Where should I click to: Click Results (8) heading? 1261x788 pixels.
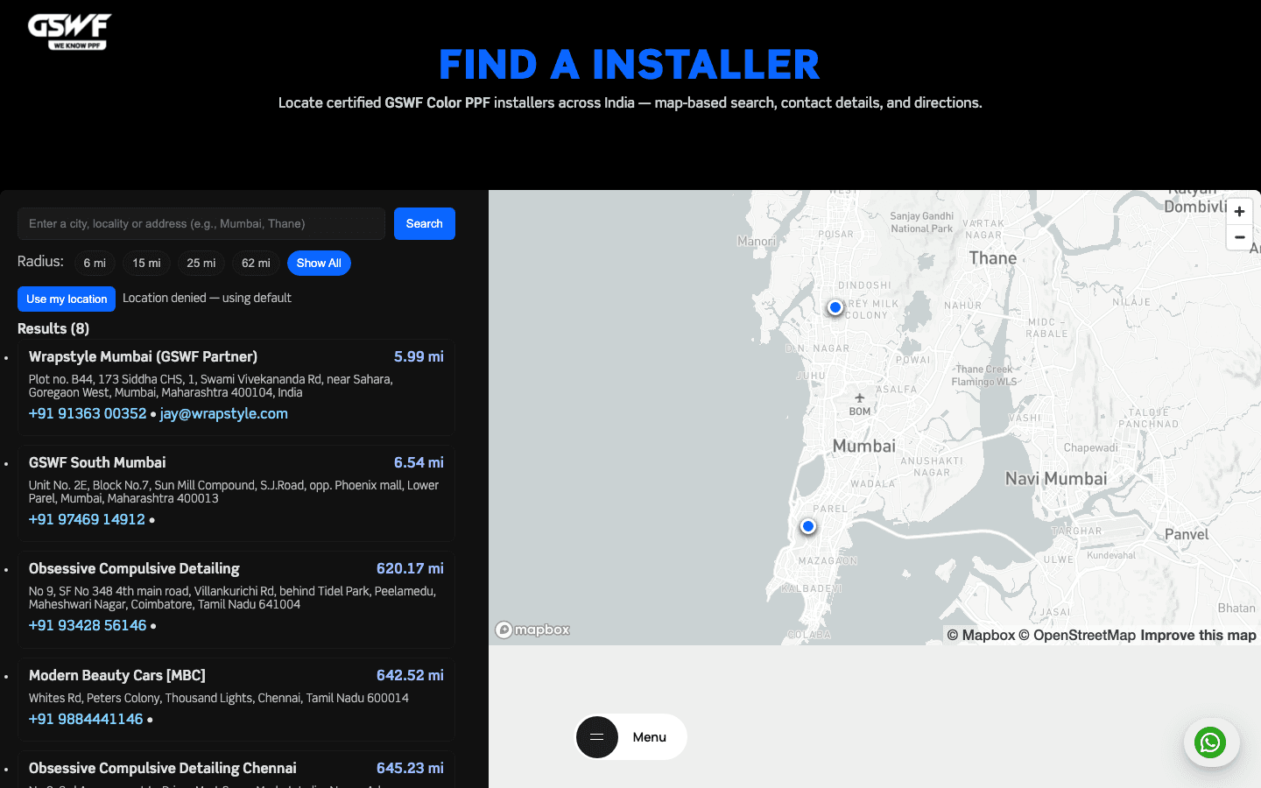coord(53,328)
